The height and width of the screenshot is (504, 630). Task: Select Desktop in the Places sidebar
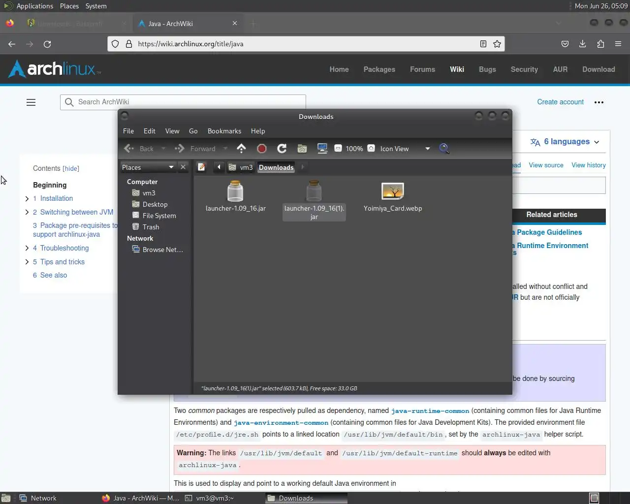(150, 204)
